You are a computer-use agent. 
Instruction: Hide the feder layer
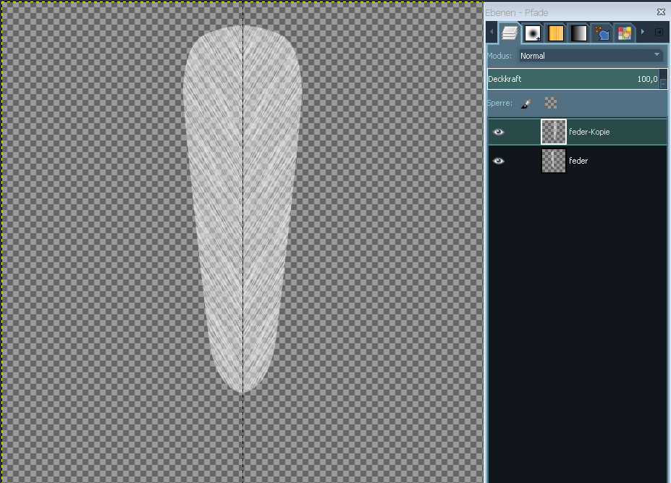[498, 161]
